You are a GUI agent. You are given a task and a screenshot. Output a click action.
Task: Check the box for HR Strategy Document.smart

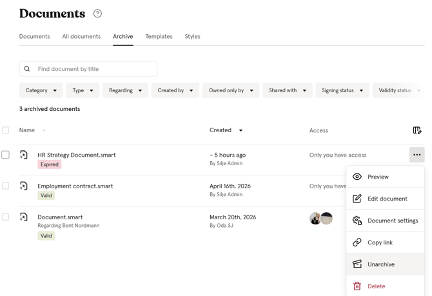[x=5, y=155]
